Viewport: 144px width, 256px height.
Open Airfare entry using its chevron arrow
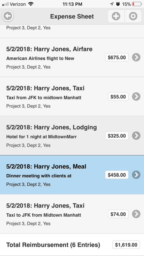pos(136,57)
